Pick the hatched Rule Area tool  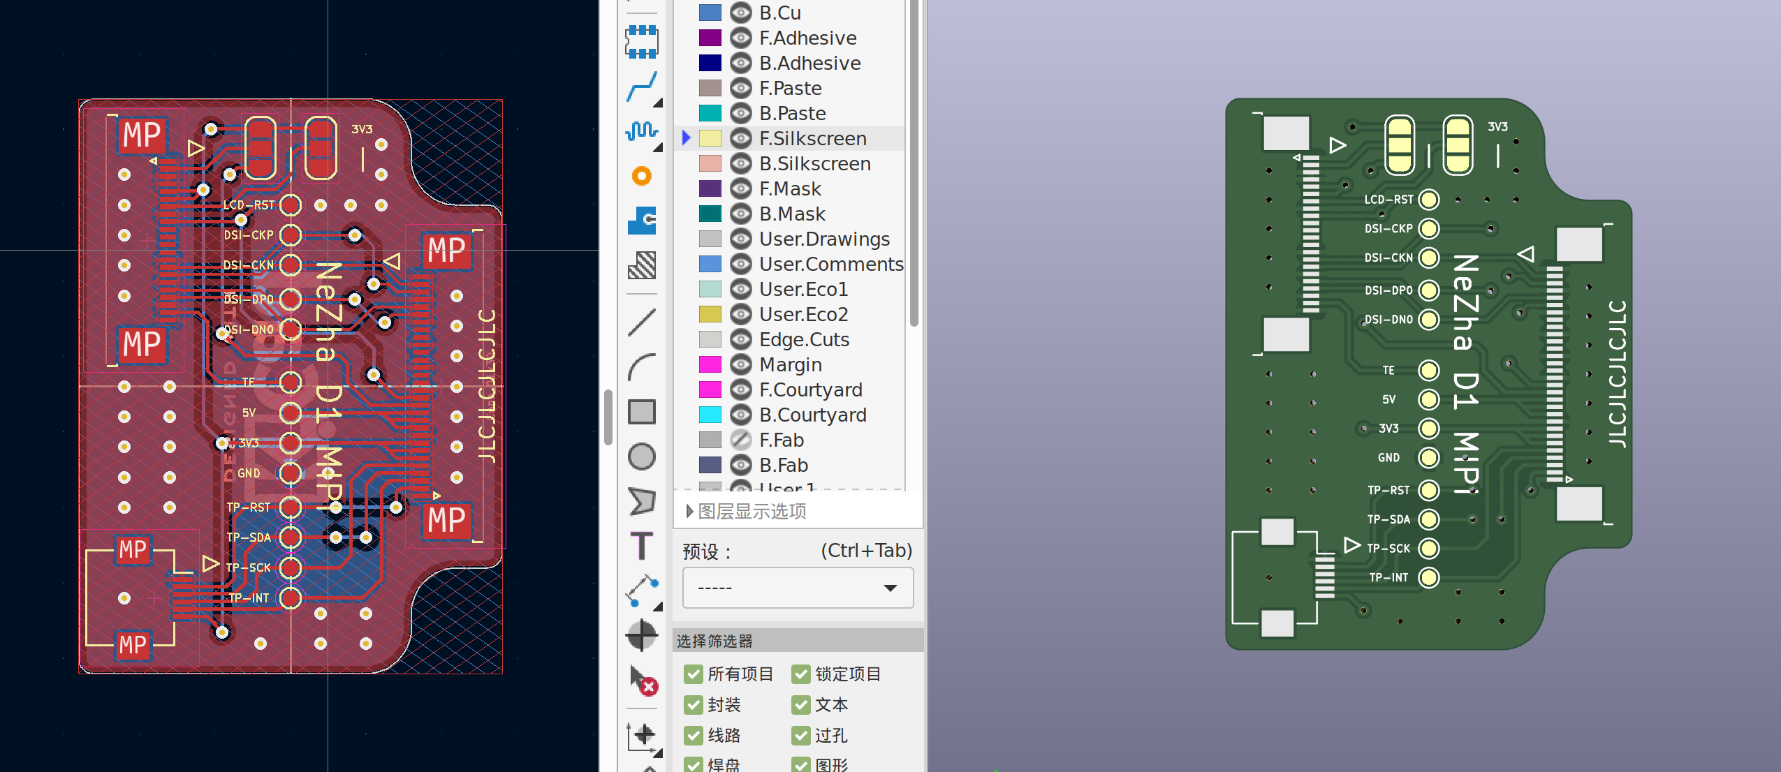click(642, 265)
